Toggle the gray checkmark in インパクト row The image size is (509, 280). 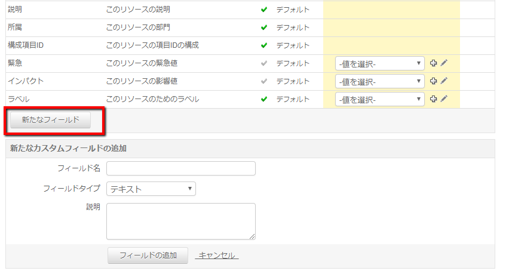[264, 81]
